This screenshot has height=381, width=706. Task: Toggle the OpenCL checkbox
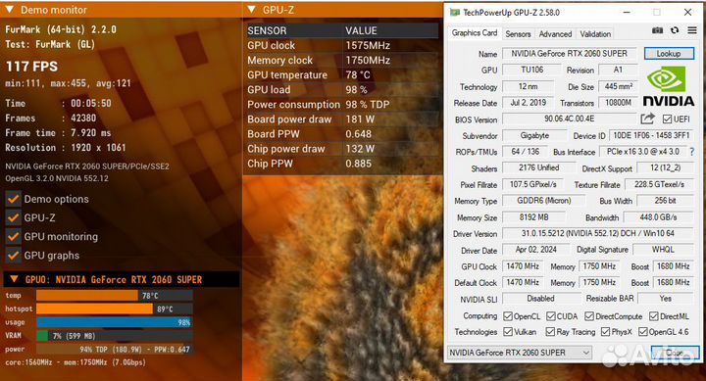(x=508, y=316)
